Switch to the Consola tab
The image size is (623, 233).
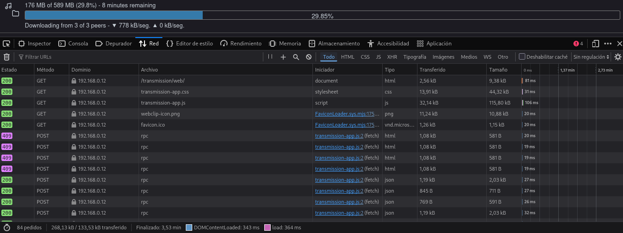tap(73, 44)
